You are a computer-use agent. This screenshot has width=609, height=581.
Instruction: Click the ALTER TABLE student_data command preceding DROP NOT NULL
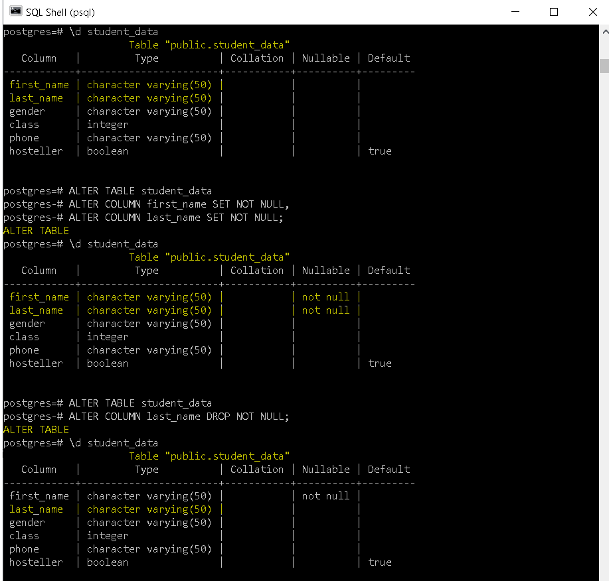(140, 403)
